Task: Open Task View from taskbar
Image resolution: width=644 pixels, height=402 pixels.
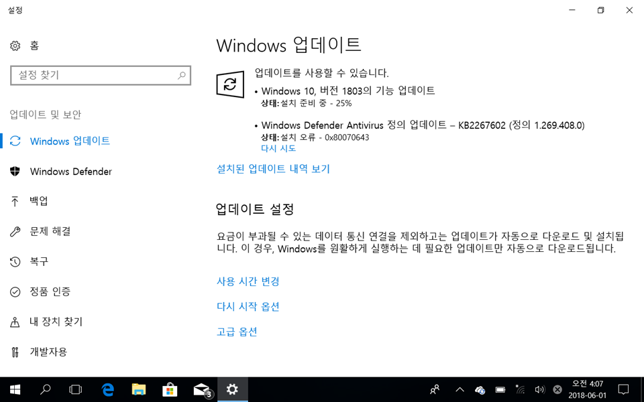Action: tap(76, 389)
